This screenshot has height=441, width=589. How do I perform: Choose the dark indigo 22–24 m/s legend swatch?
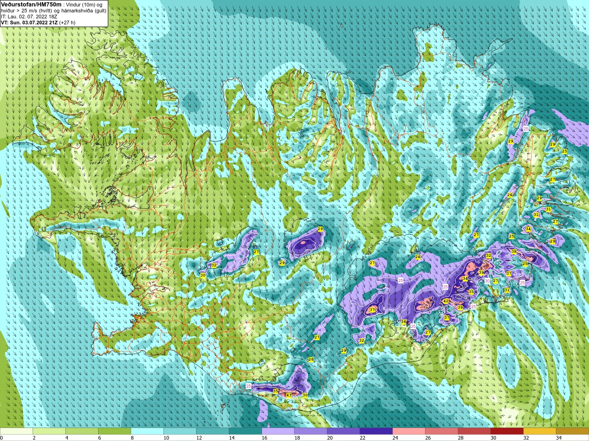pyautogui.click(x=376, y=431)
